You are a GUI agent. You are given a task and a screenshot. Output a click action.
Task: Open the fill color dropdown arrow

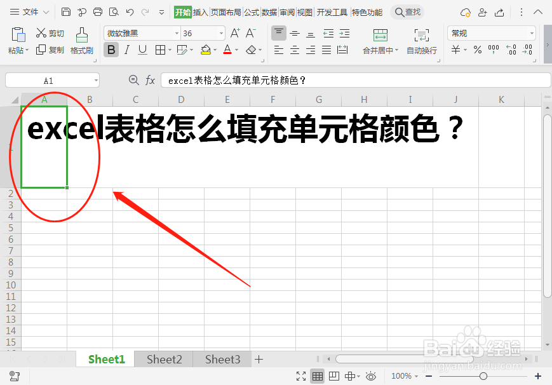[x=215, y=50]
